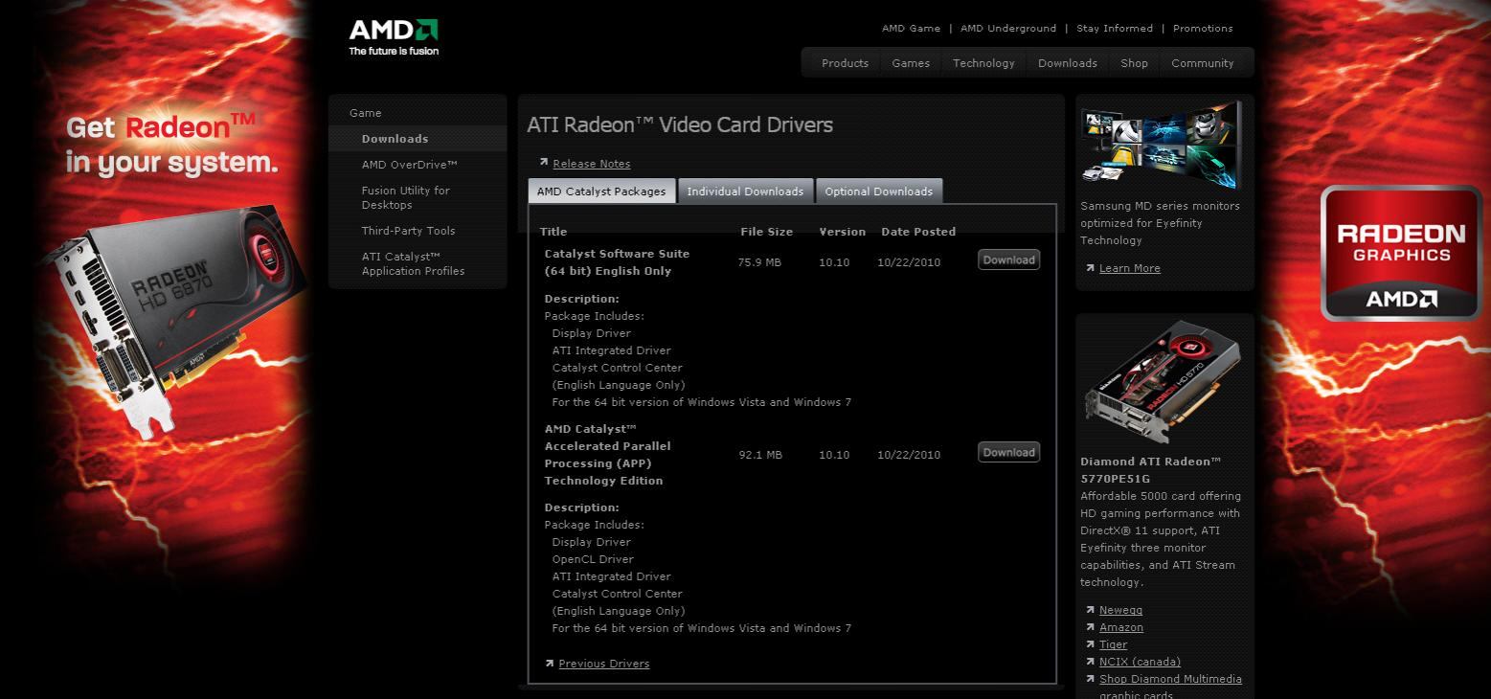Screen dimensions: 1491x699
Task: Click the arrow icon beside Newegg
Action: 1091,610
